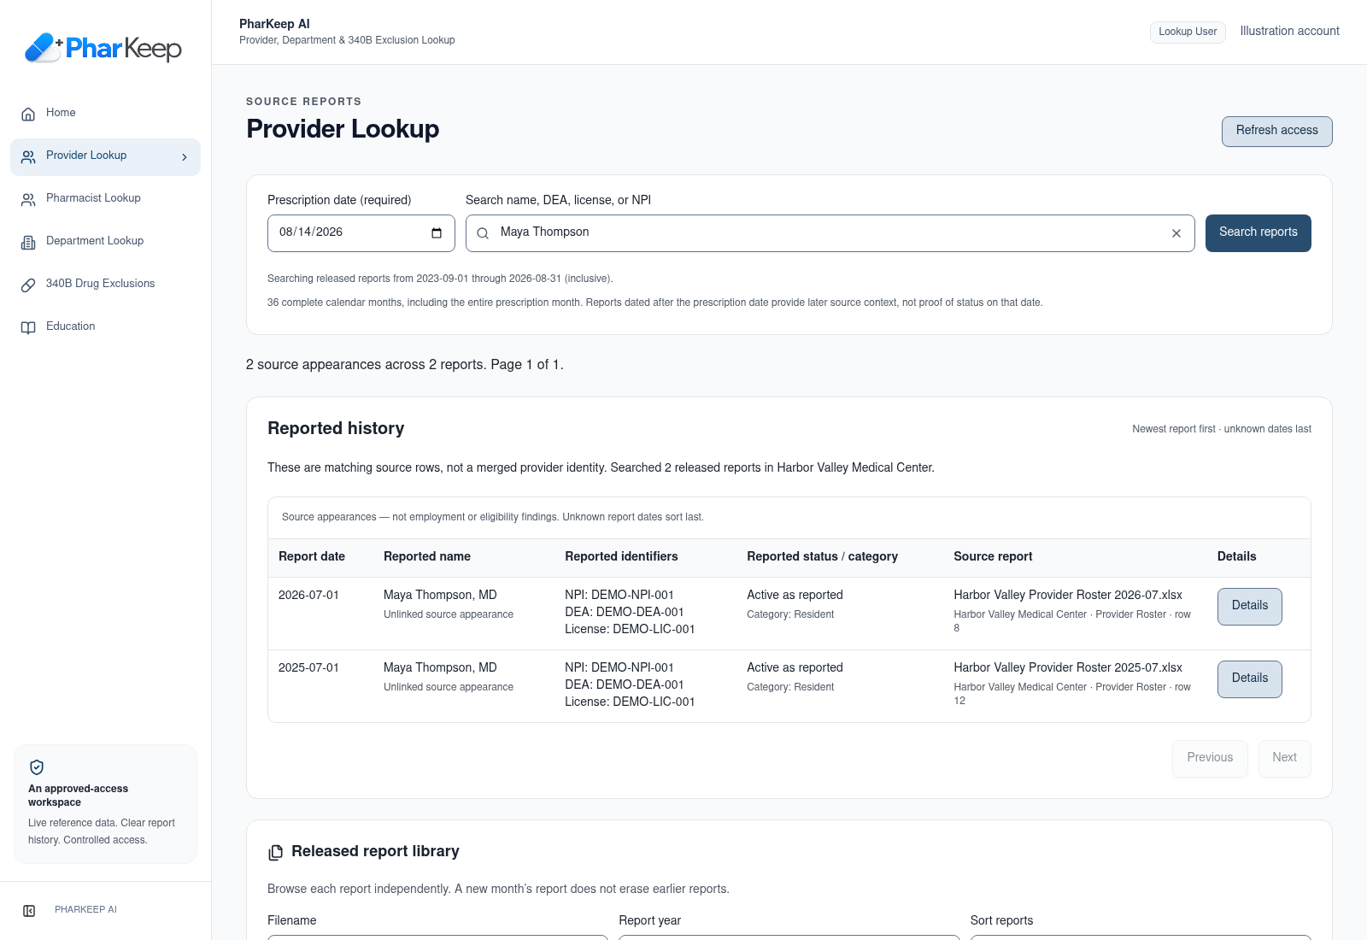Click Illustration account in header
1367x940 pixels.
(x=1289, y=31)
